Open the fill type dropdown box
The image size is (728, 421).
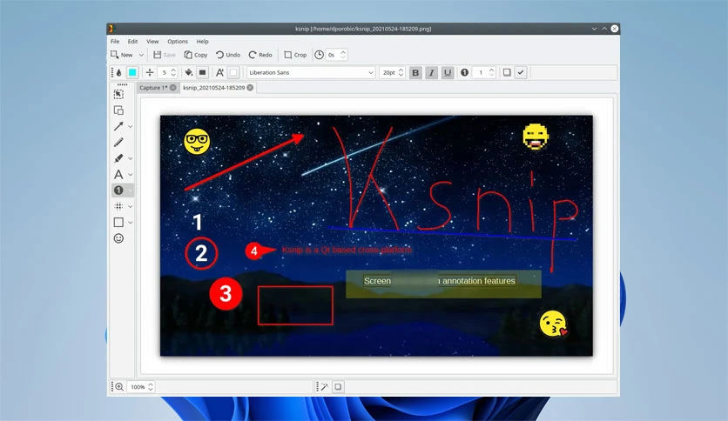(202, 72)
